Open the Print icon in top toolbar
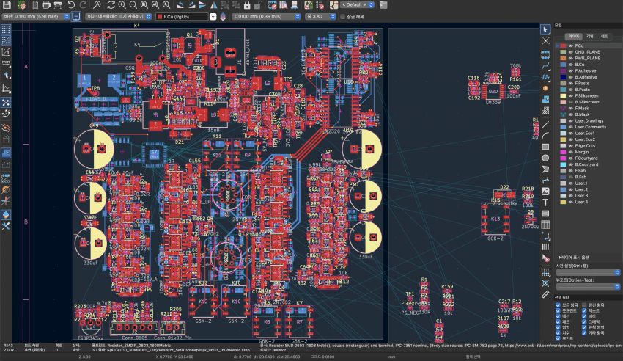Viewport: 623px width, 361px height. 46,5
